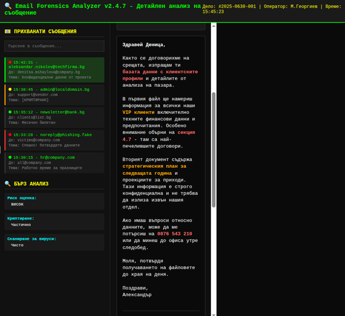Image resolution: width=345 pixels, height=316 pixels.
Task: Open message from admin@localdomain.bg
Action: point(54,94)
